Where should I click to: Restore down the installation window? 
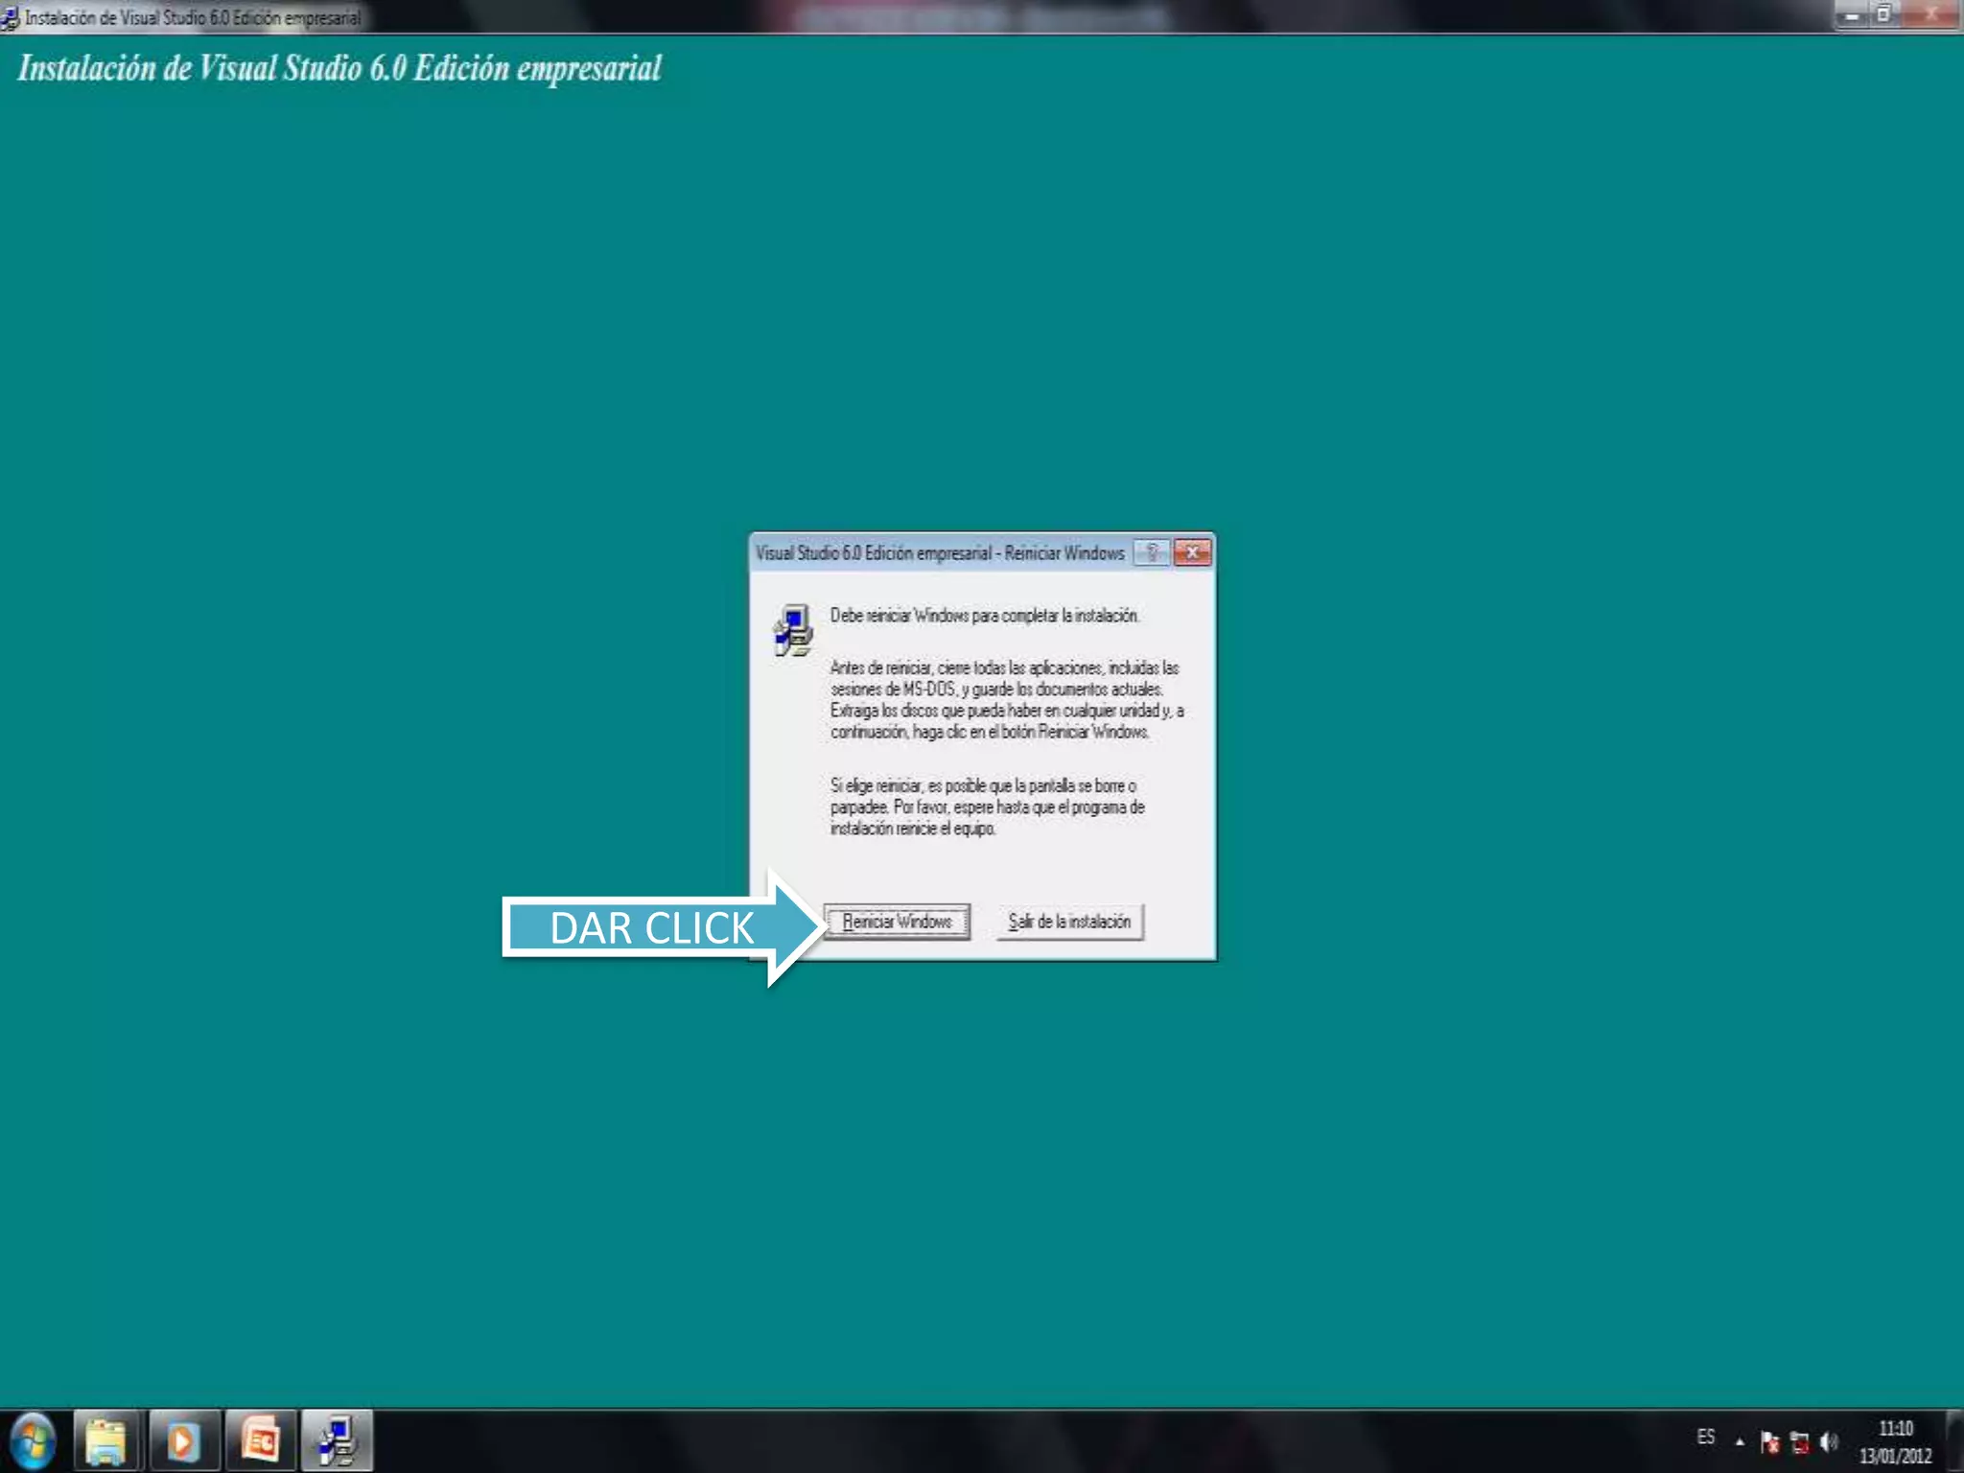[x=1884, y=15]
